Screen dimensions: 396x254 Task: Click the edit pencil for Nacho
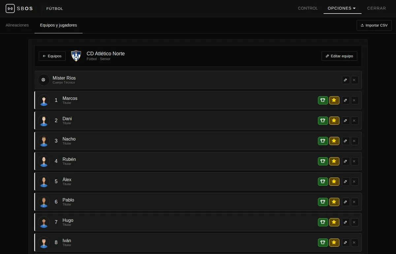(346, 141)
